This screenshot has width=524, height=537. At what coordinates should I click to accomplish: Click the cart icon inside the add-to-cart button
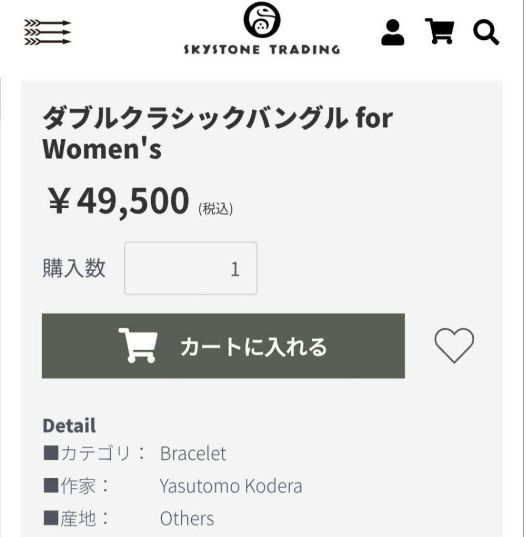click(x=139, y=347)
